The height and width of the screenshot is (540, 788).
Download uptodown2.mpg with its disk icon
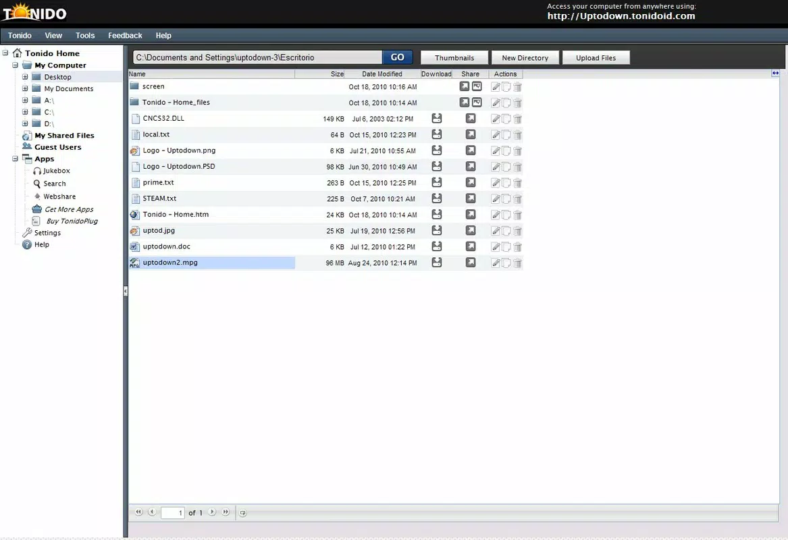[437, 263]
